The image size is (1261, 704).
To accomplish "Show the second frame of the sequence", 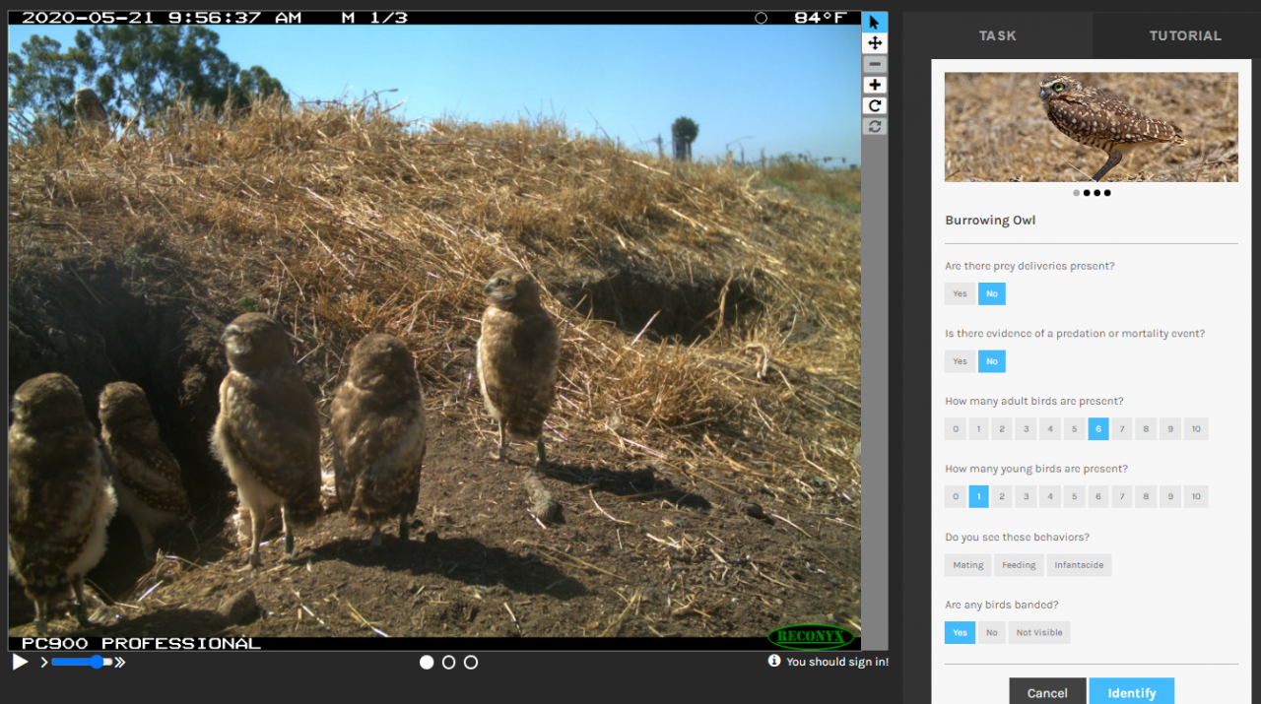I will (448, 663).
